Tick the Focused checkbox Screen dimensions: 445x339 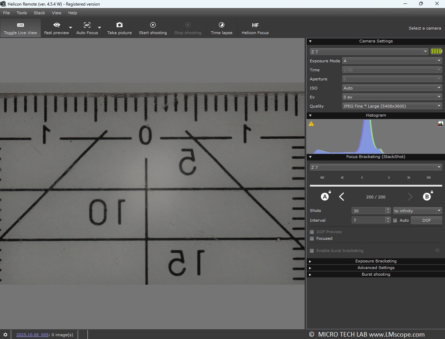(312, 238)
